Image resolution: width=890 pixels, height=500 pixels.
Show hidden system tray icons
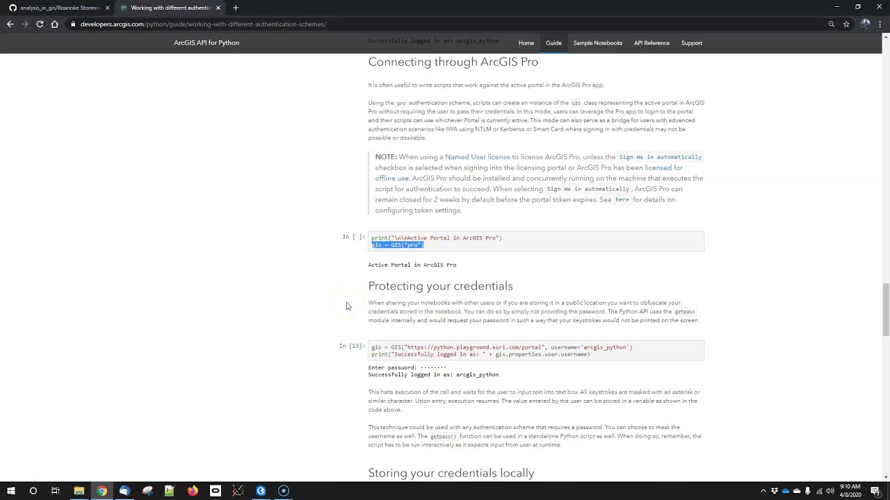[x=763, y=491]
